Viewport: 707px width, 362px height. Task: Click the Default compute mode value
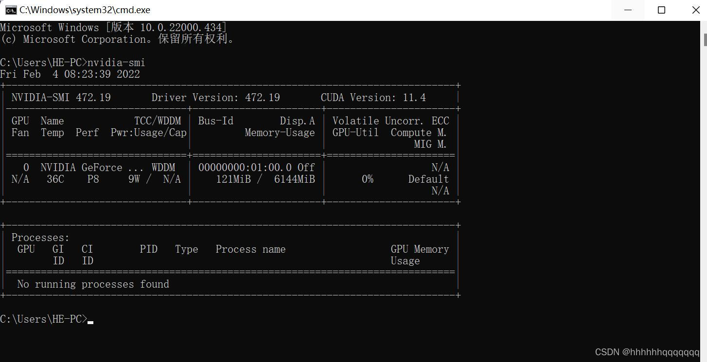pyautogui.click(x=428, y=179)
